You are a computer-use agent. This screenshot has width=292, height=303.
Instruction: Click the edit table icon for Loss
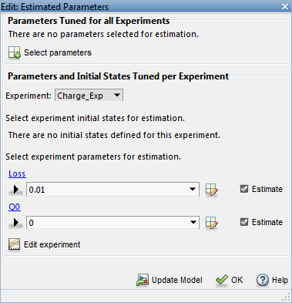point(212,190)
